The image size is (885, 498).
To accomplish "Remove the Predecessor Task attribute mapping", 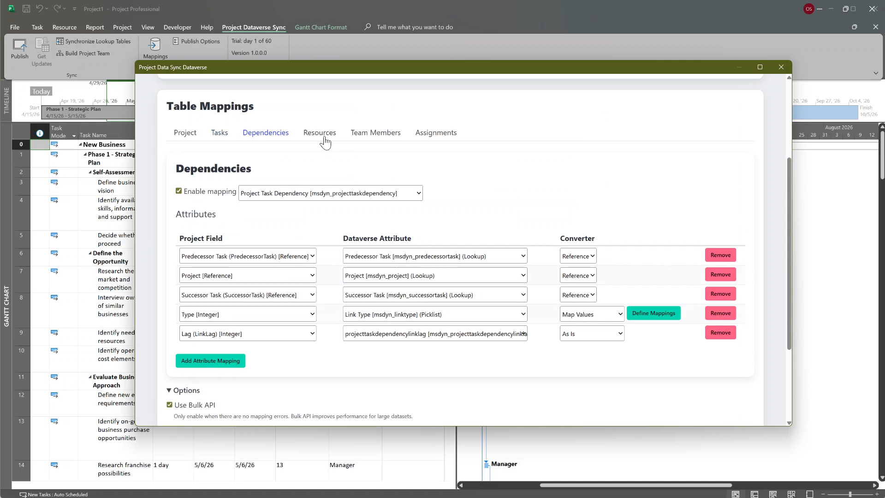I will [720, 255].
